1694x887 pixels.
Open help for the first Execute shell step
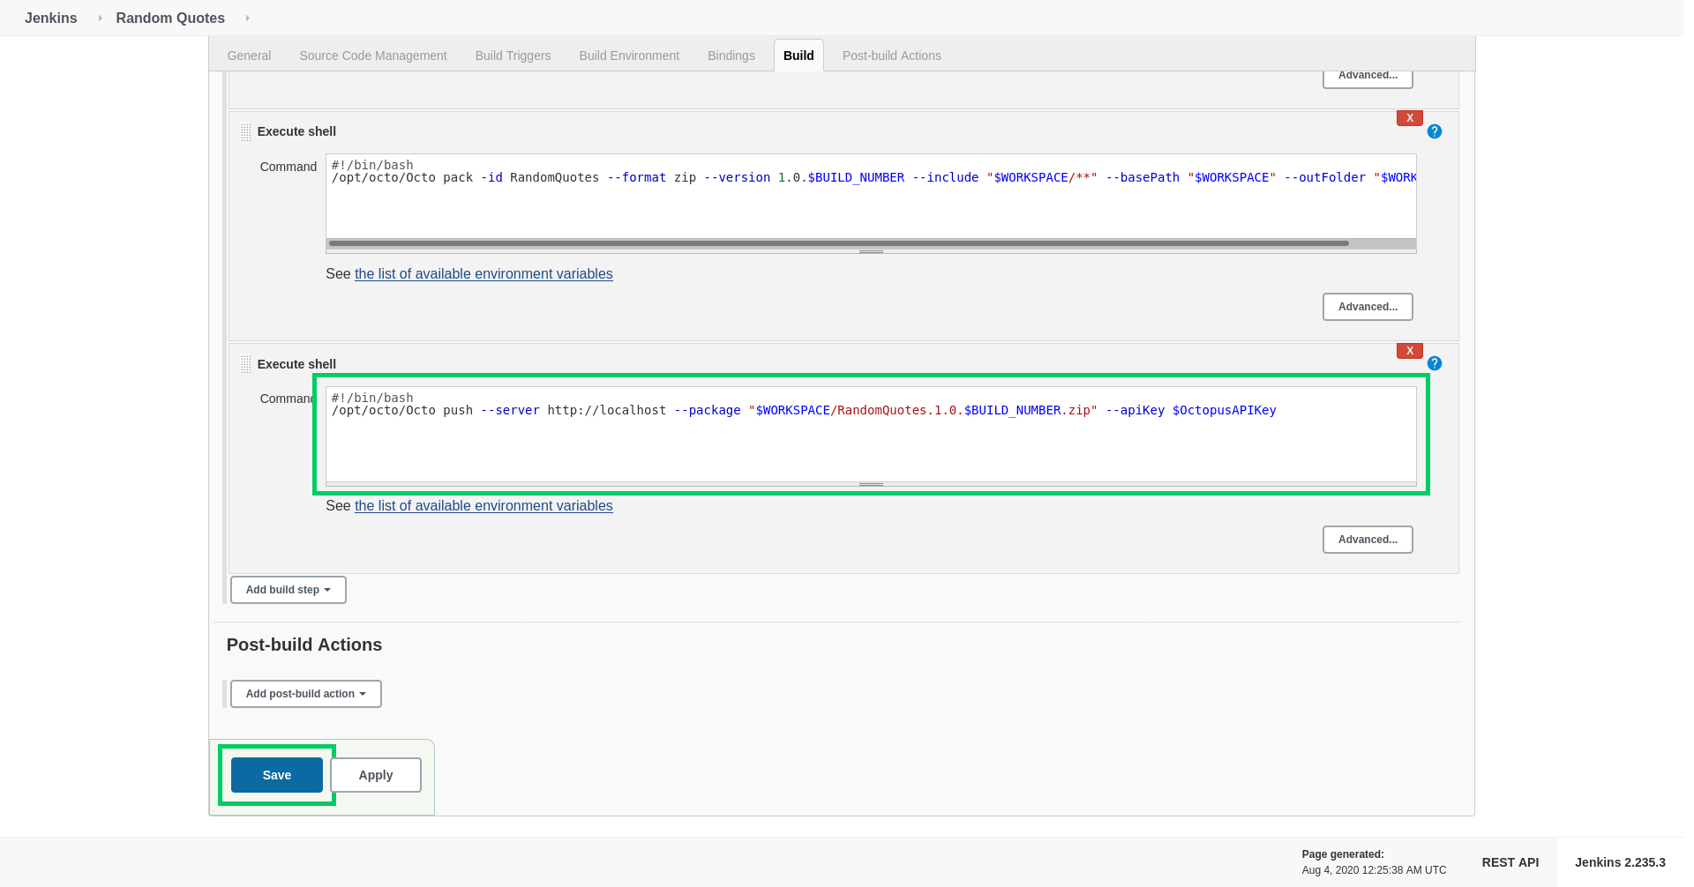click(1434, 131)
